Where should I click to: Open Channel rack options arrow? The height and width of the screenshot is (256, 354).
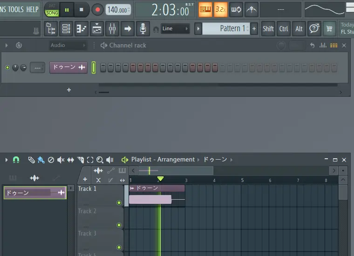(7, 45)
